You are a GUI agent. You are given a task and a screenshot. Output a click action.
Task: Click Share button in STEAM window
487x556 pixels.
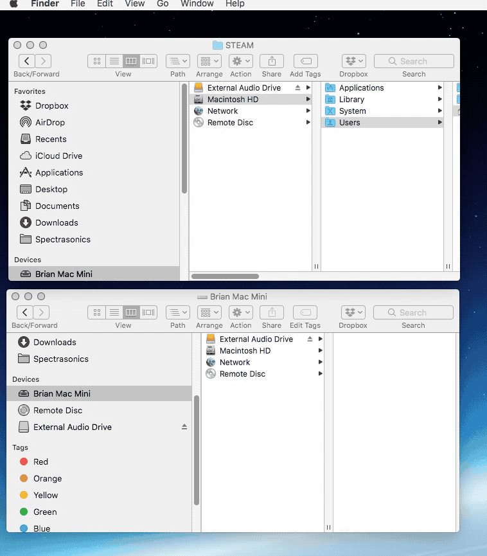click(272, 61)
